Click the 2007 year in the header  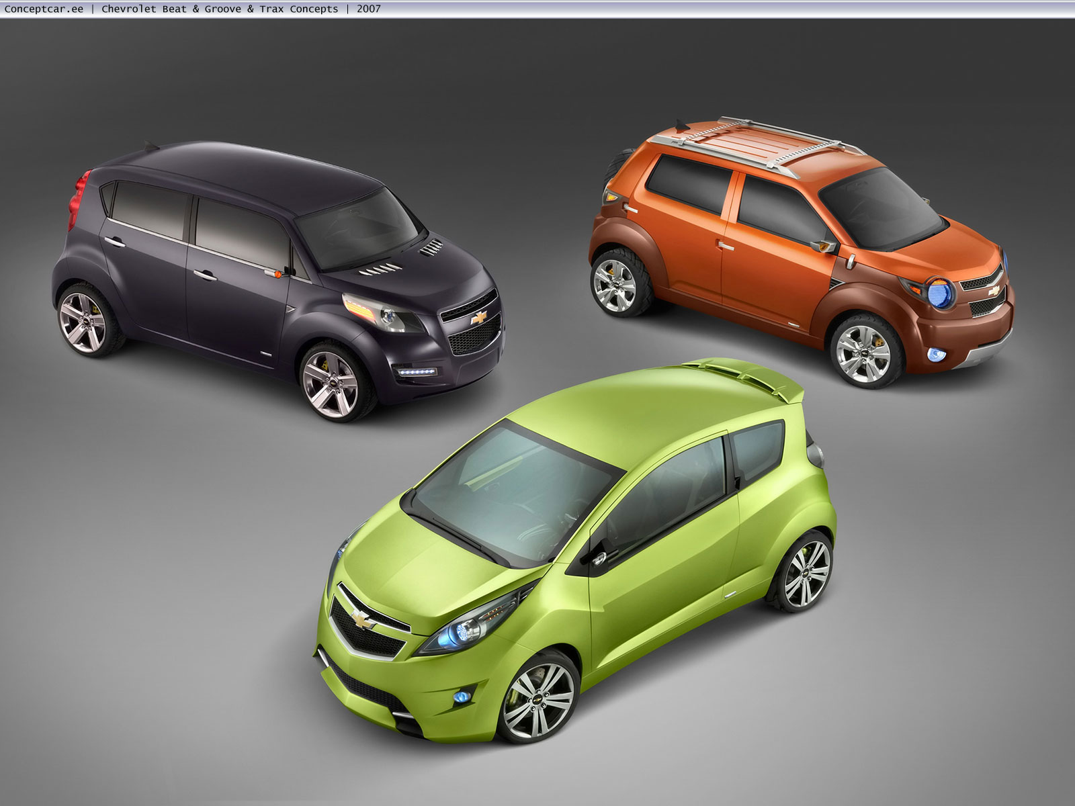pos(368,9)
